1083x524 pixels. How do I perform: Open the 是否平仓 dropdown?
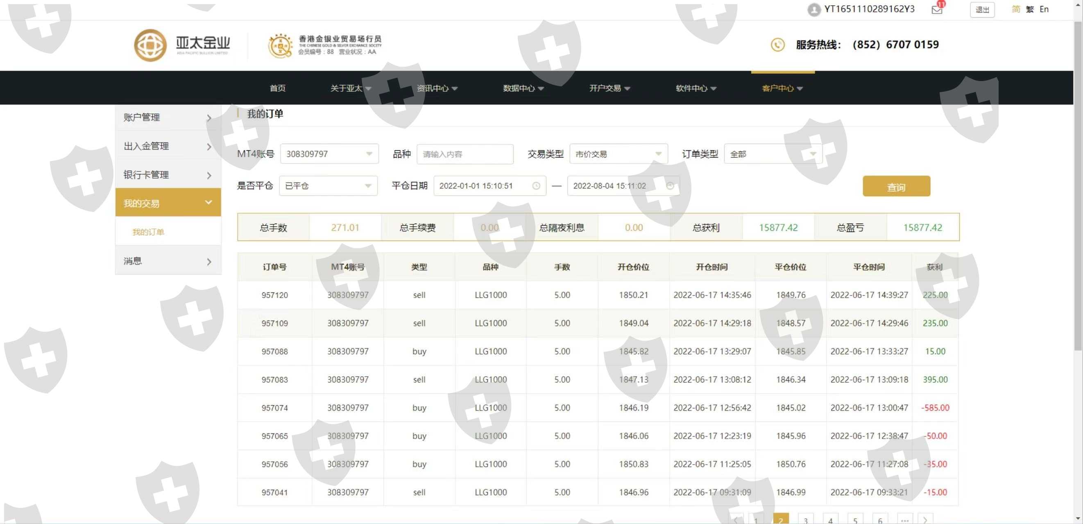point(328,186)
